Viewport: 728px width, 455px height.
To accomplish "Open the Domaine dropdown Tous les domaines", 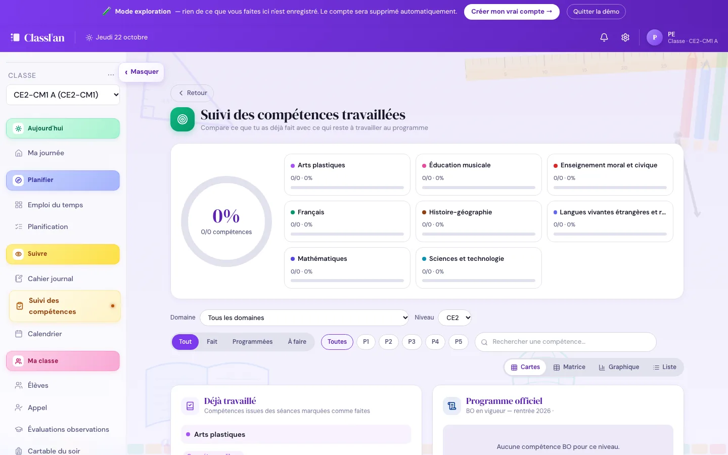I will [x=304, y=317].
